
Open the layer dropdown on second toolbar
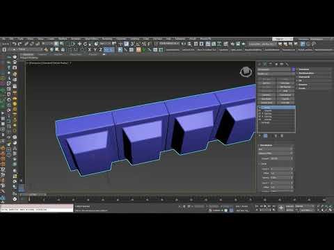pos(24,49)
